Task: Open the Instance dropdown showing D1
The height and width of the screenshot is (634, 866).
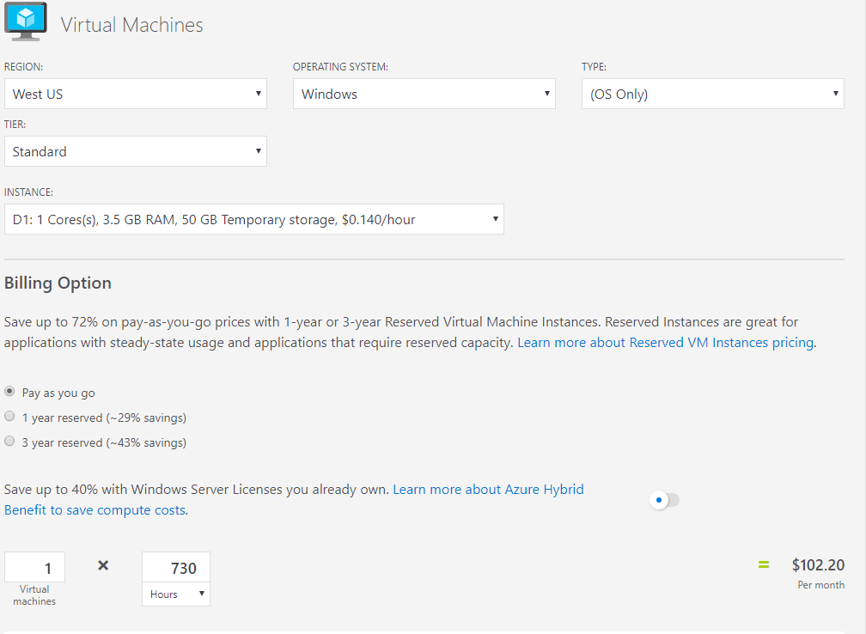Action: [x=254, y=219]
